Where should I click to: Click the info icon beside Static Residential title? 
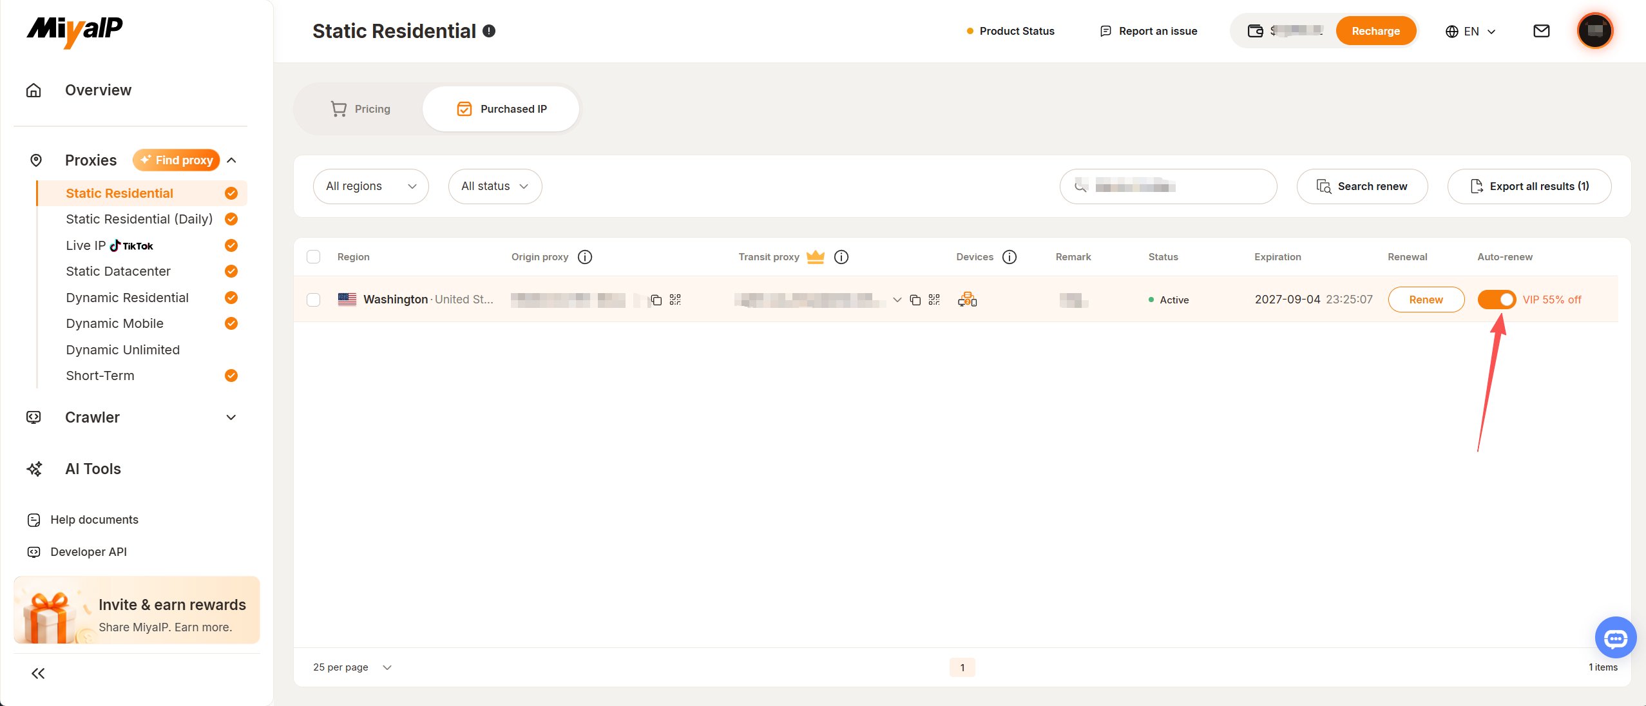[x=489, y=31]
